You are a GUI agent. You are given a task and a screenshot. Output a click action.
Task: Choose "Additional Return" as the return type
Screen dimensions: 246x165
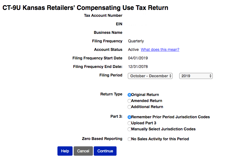click(129, 107)
